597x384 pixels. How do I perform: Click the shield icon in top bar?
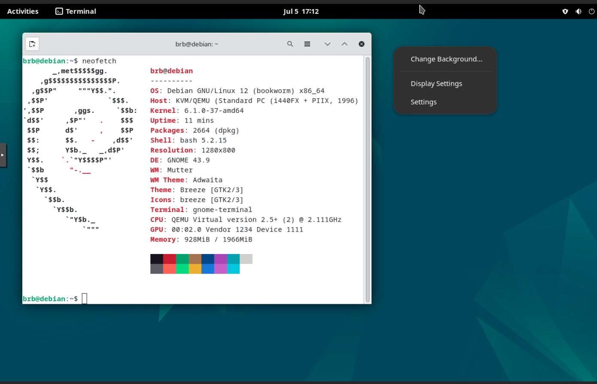[565, 12]
